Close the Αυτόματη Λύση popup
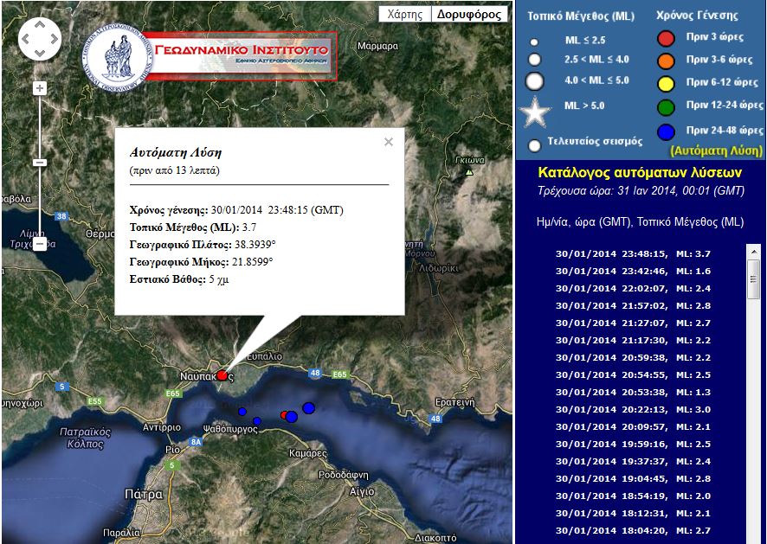The image size is (767, 544). pos(387,142)
